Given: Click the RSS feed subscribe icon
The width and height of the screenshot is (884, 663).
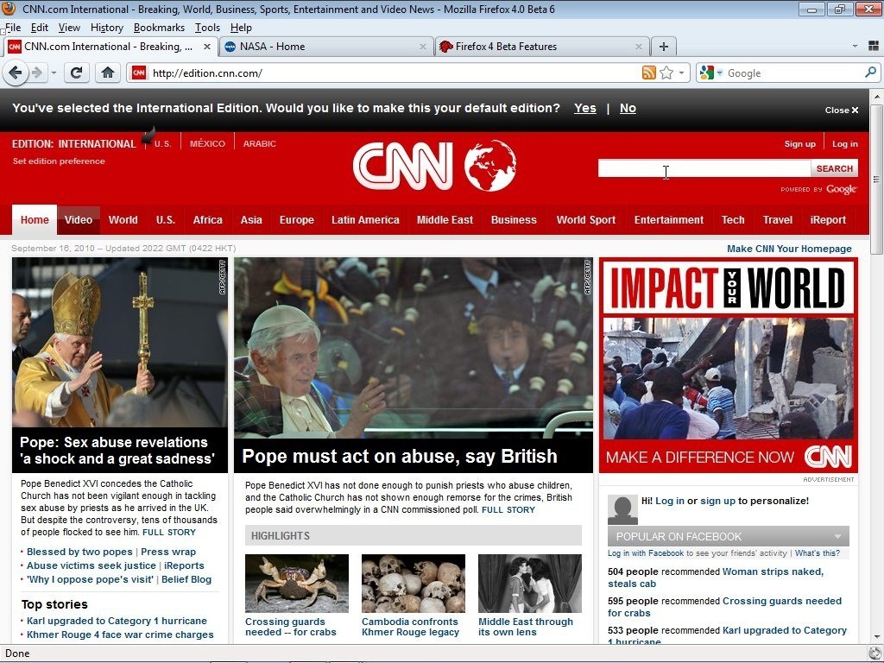Looking at the screenshot, I should coord(648,73).
